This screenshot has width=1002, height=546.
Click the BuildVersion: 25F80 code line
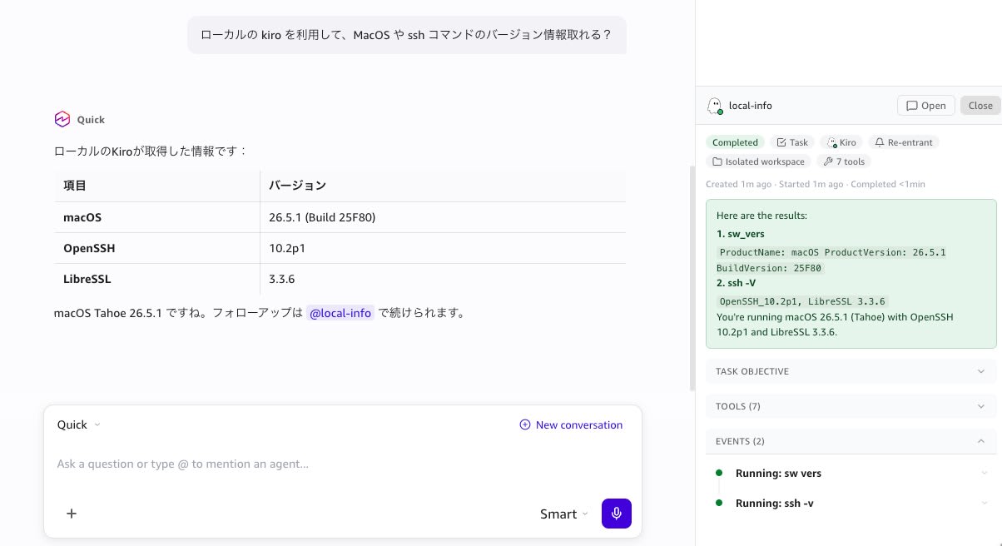coord(770,268)
